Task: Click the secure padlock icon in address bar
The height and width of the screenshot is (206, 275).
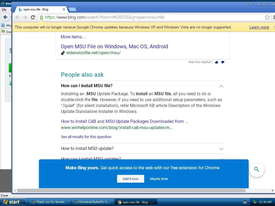Action: (x=41, y=17)
